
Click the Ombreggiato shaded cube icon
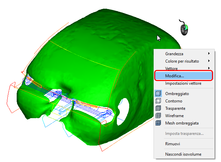point(158,93)
